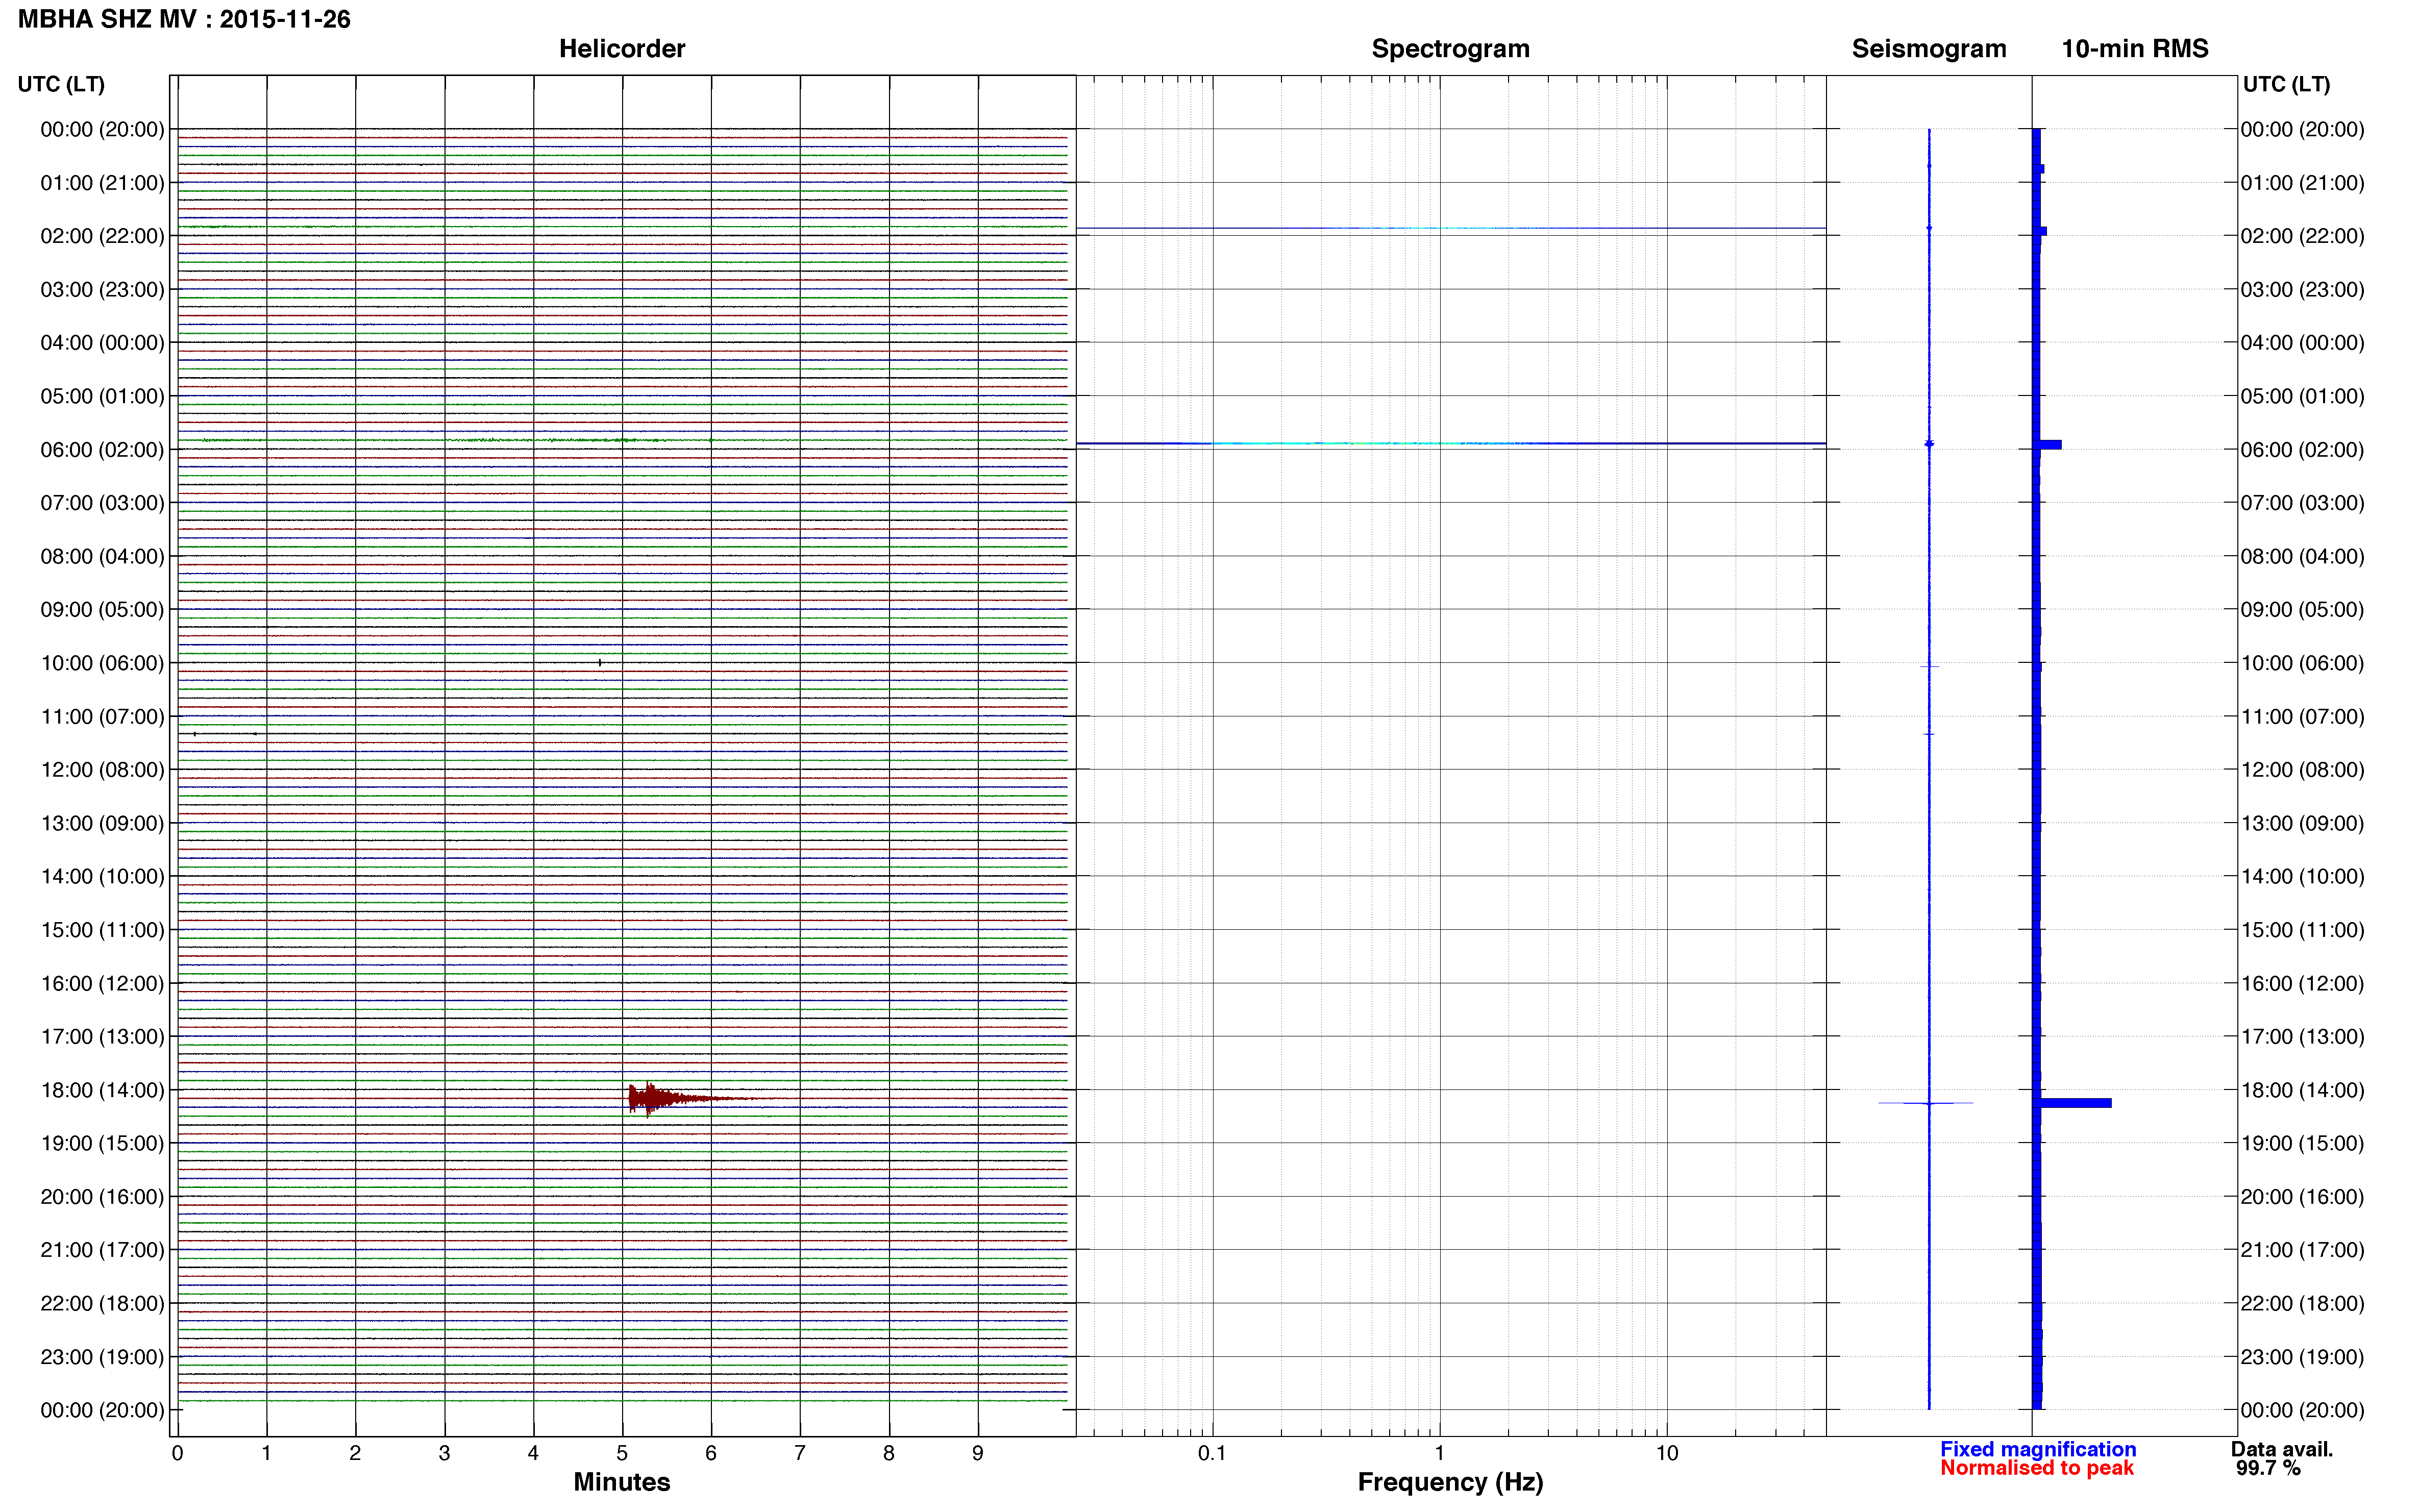Click right time label '18:00 (14:00)'
The image size is (2419, 1512).
coord(2302,1090)
